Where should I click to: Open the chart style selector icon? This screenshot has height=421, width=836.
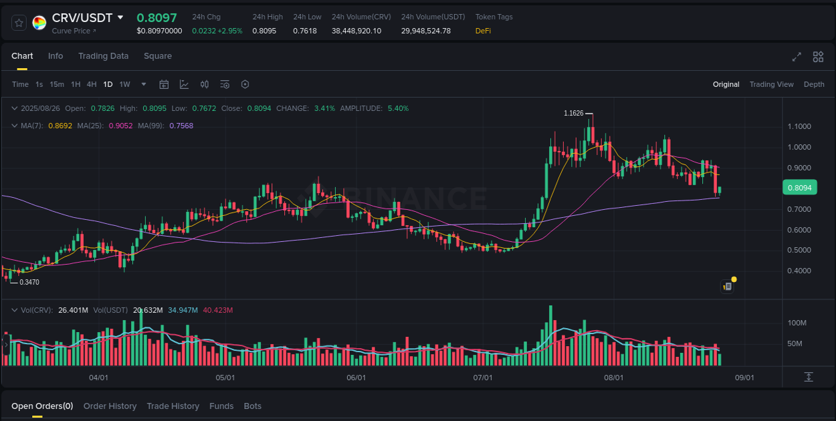(x=184, y=84)
